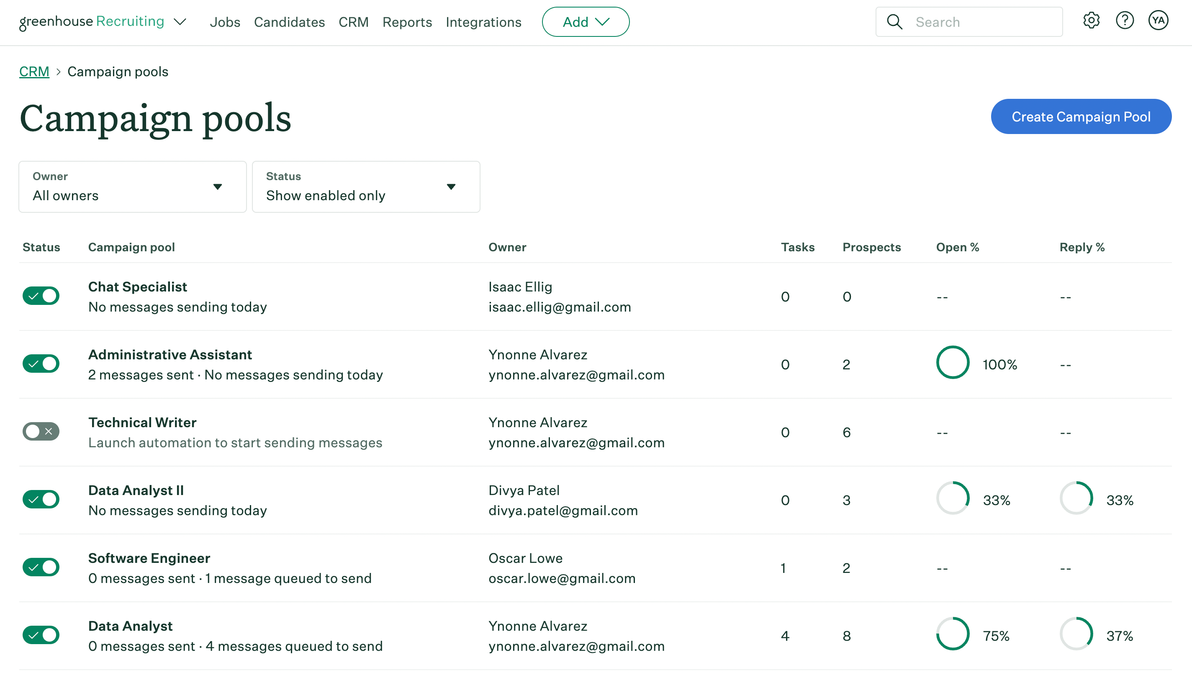The image size is (1192, 686).
Task: Click the Help question mark icon
Action: click(1125, 22)
